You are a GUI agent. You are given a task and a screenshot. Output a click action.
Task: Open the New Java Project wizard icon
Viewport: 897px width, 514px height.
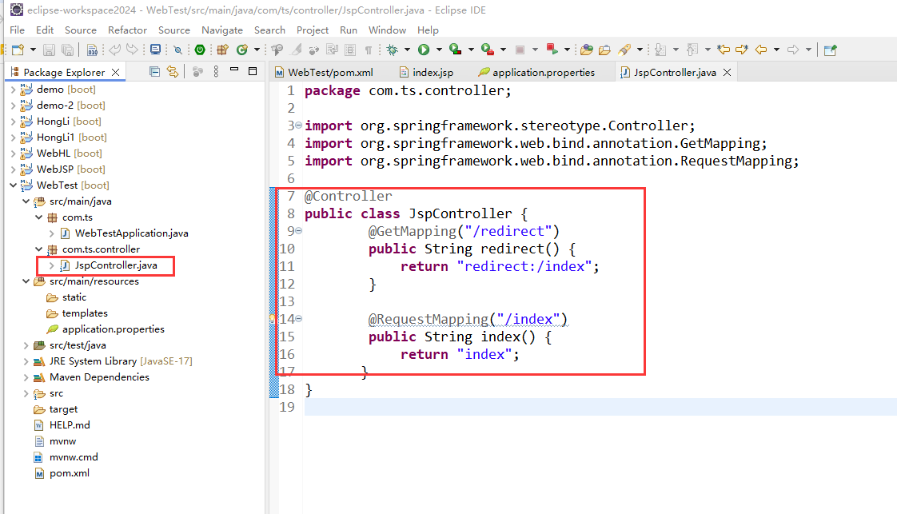pos(221,49)
